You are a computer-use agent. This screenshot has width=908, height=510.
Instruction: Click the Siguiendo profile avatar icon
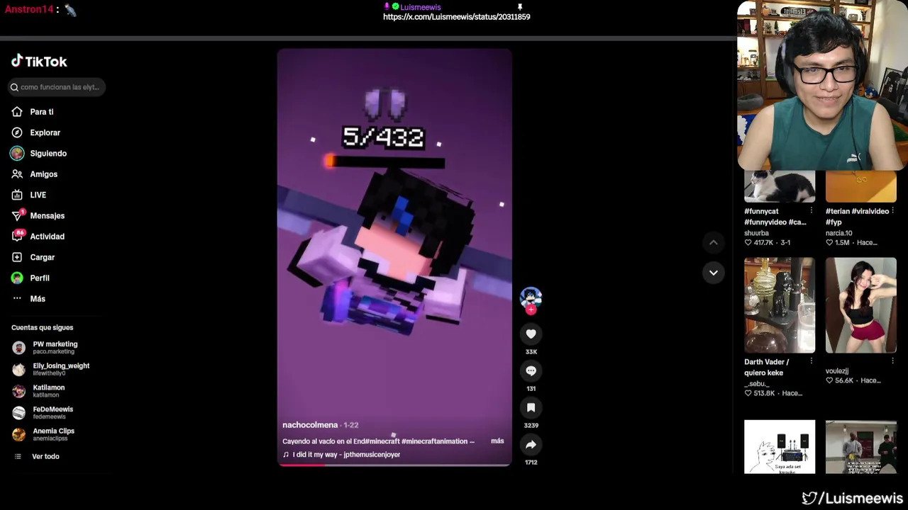tap(17, 153)
